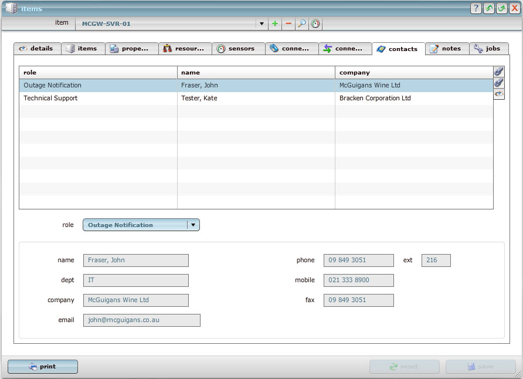Click into the mobile number field
523x379 pixels.
point(358,280)
